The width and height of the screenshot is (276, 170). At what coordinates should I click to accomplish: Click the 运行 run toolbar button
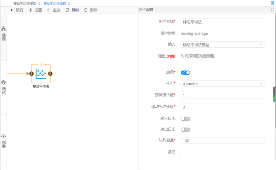17,10
